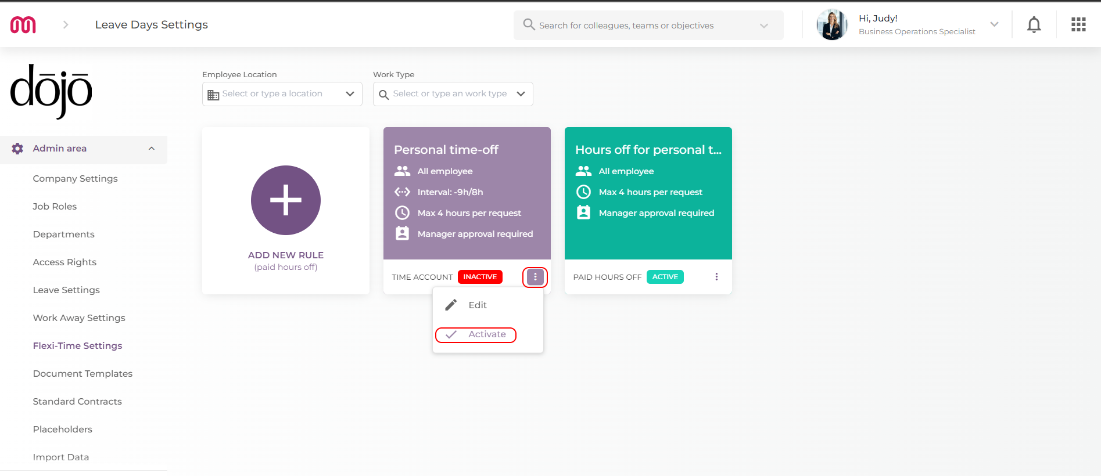The image size is (1101, 476).
Task: Click the breadcrumb arrow beside Leave Days Settings
Action: coord(66,24)
